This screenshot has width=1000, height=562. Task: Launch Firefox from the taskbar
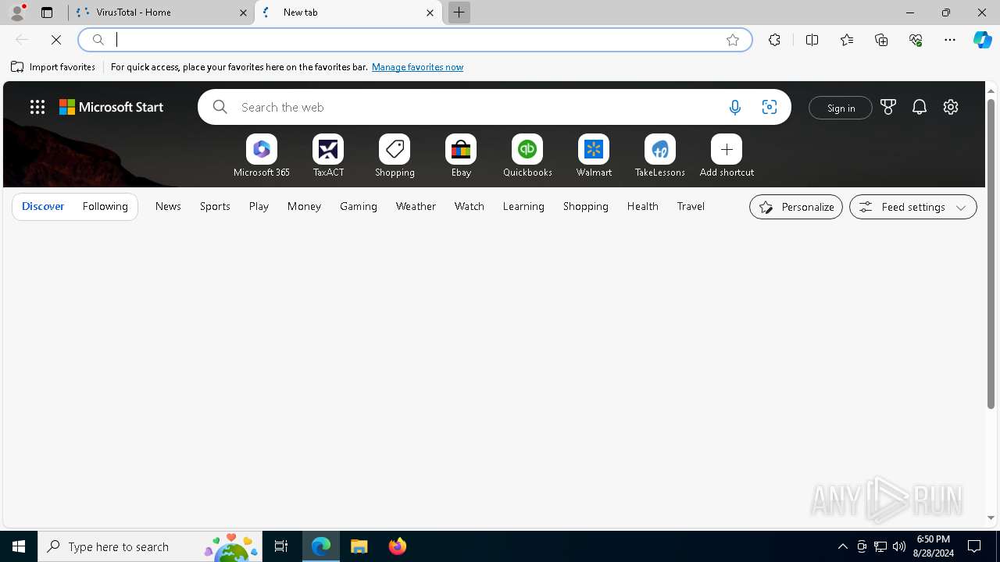tap(398, 546)
